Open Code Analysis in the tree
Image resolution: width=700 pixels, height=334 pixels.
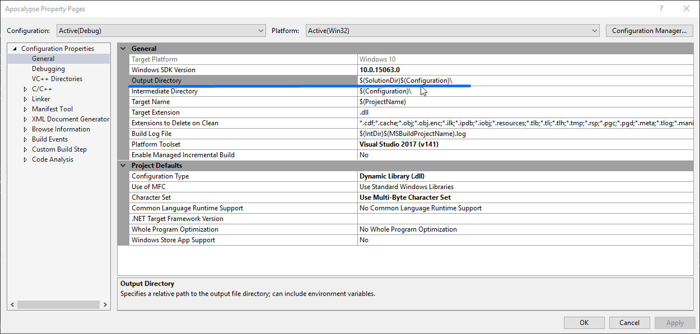53,159
